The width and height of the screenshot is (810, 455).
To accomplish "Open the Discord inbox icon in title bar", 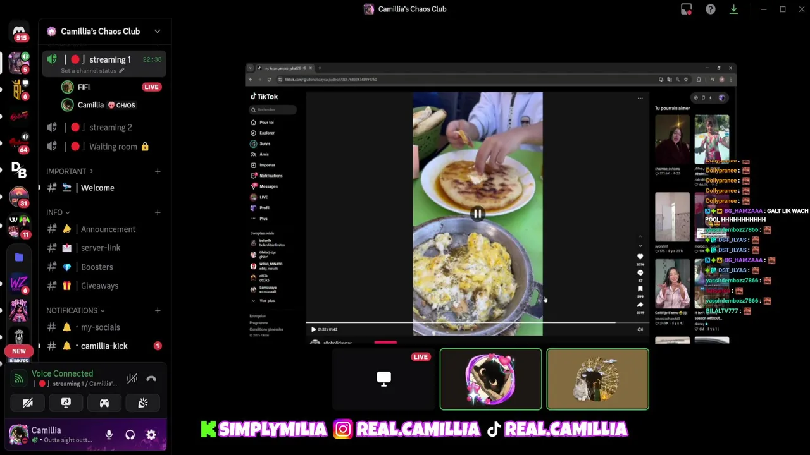I will point(687,9).
